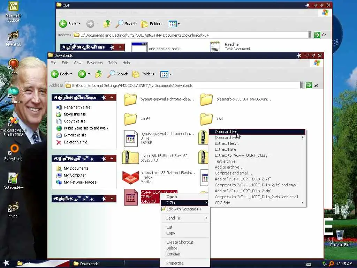The height and width of the screenshot is (268, 357).
Task: Open Back history dropdown in Downloads
Action: (x=71, y=74)
